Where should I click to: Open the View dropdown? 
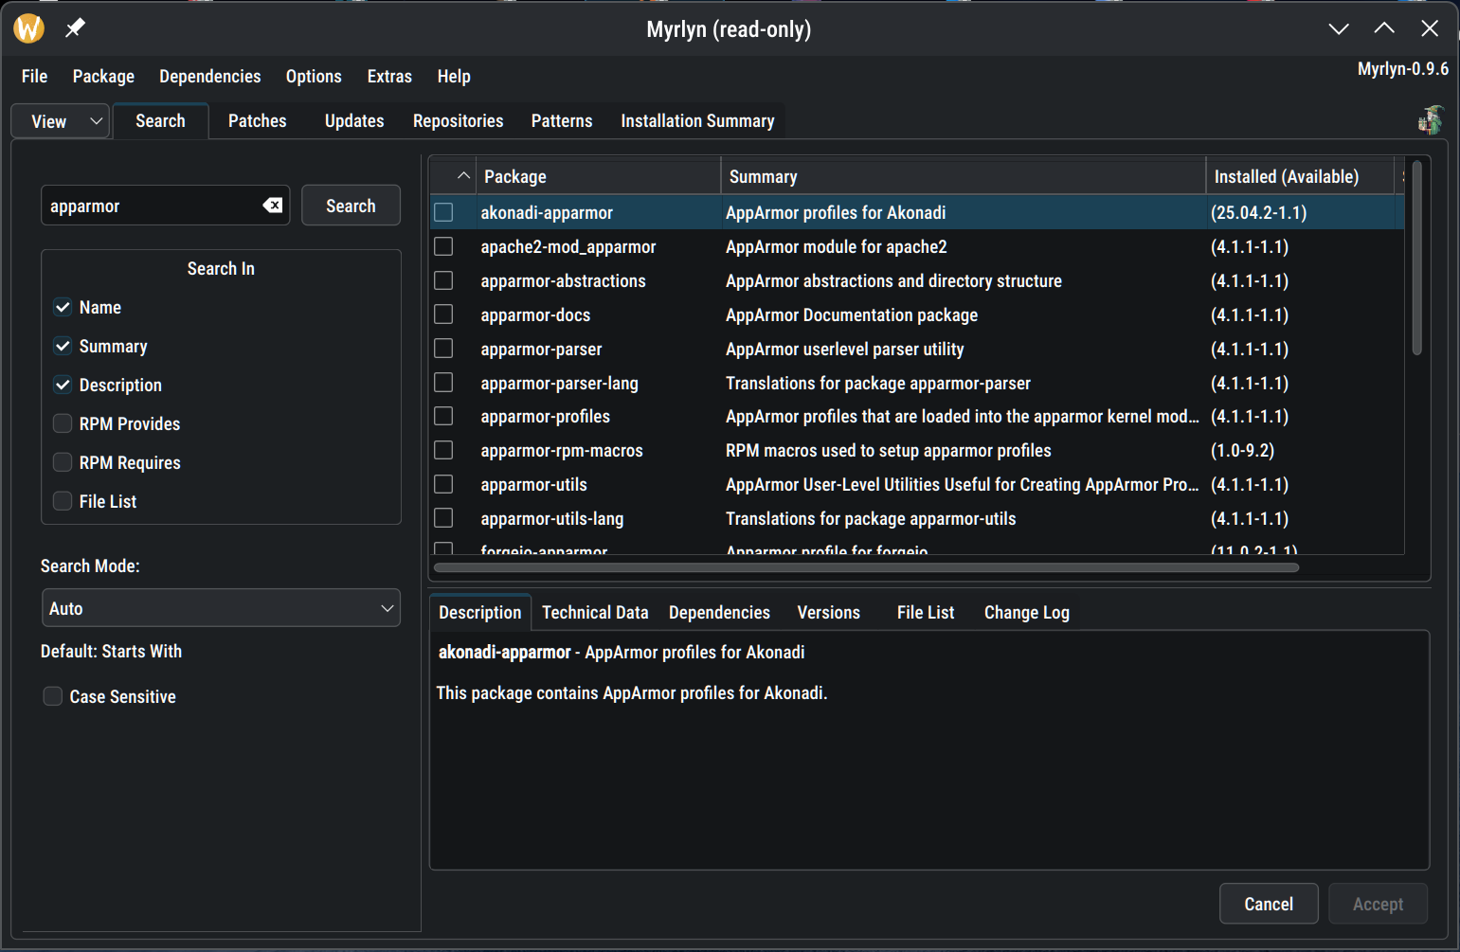(61, 121)
